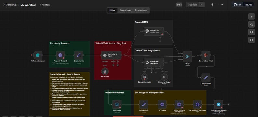The width and height of the screenshot is (258, 117).
Task: Open the On form submission trigger node
Action: 38,55
